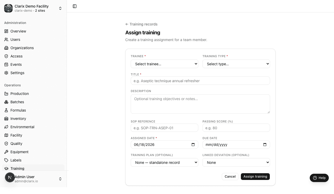
Task: Open Overview in the Administration menu
Action: click(x=33, y=31)
